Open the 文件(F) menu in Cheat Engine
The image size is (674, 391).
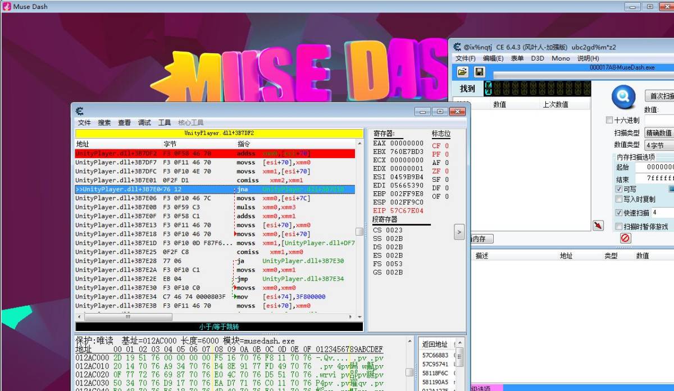(x=465, y=58)
